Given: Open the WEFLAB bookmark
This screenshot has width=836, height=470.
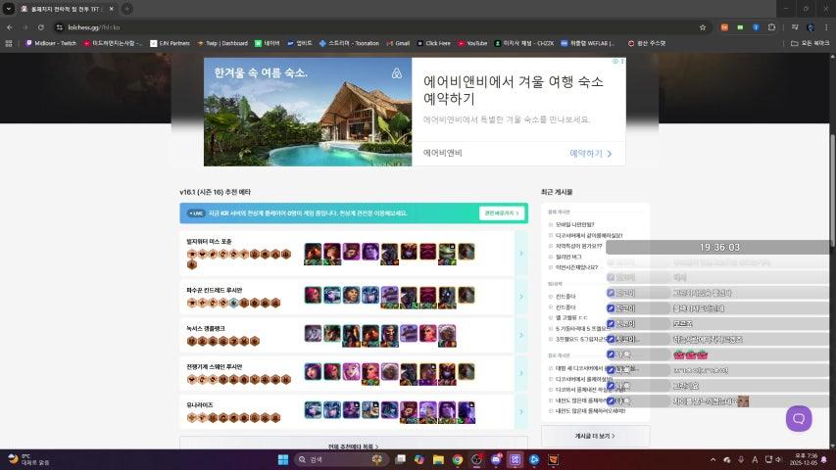Looking at the screenshot, I should click(x=587, y=43).
